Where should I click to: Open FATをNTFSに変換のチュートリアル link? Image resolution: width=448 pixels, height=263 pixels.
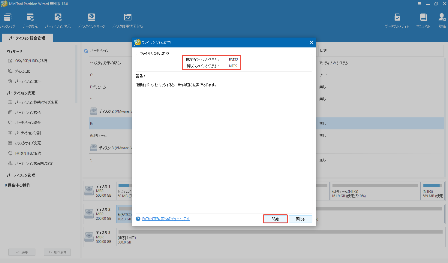[x=166, y=219]
